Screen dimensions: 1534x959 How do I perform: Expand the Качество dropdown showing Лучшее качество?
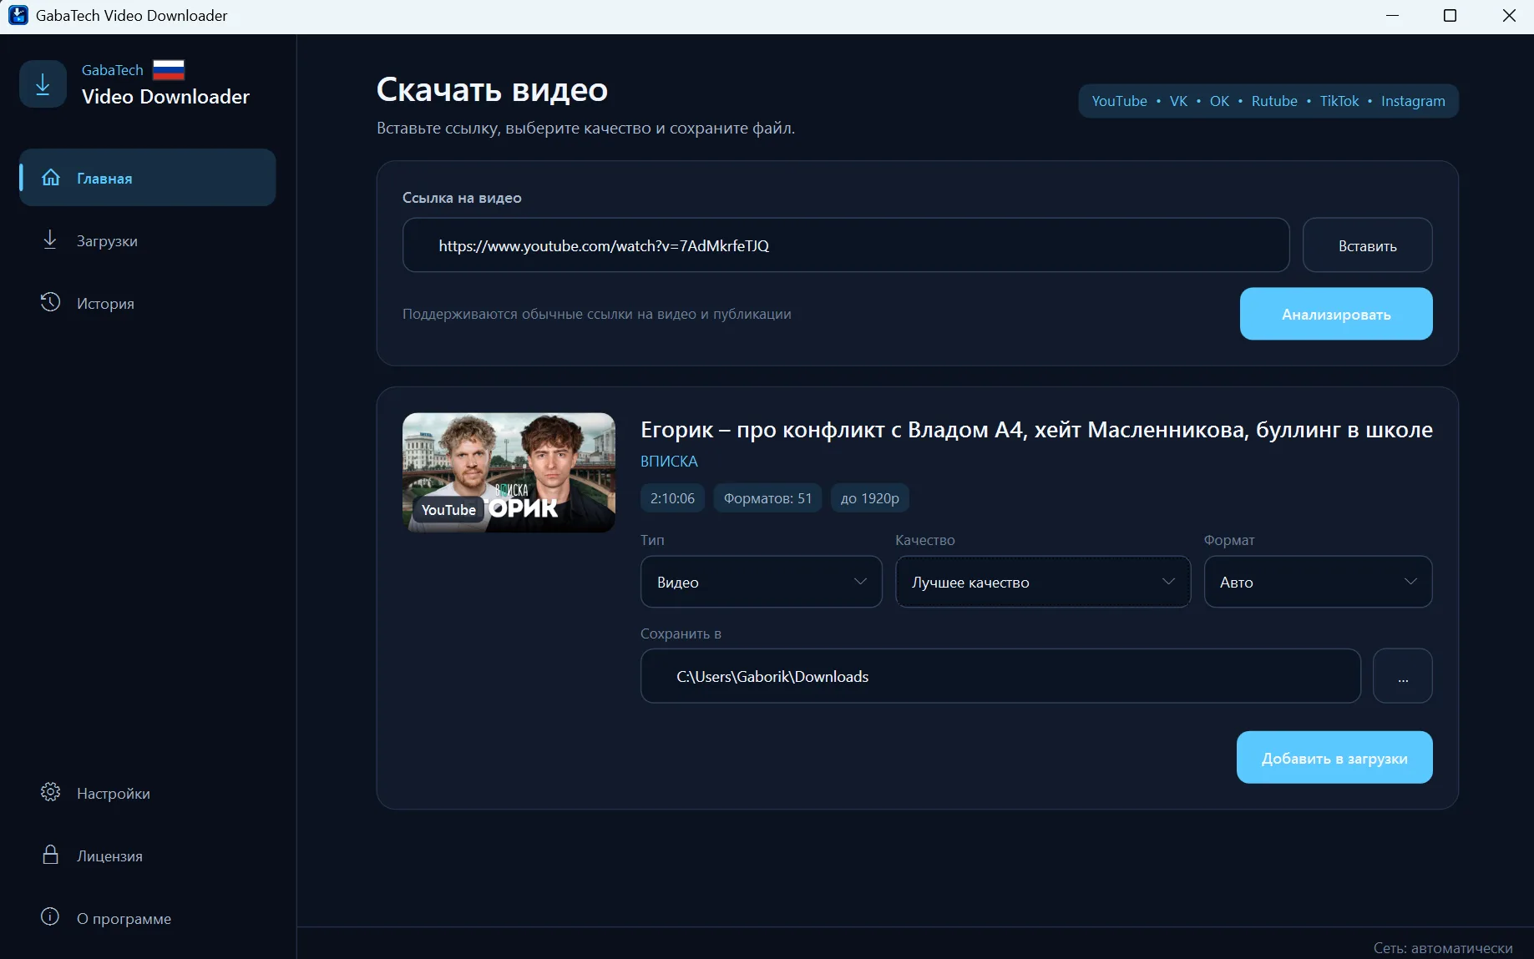[1043, 582]
